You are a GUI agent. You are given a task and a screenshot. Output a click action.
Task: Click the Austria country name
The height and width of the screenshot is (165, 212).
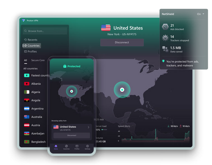tap(36, 125)
